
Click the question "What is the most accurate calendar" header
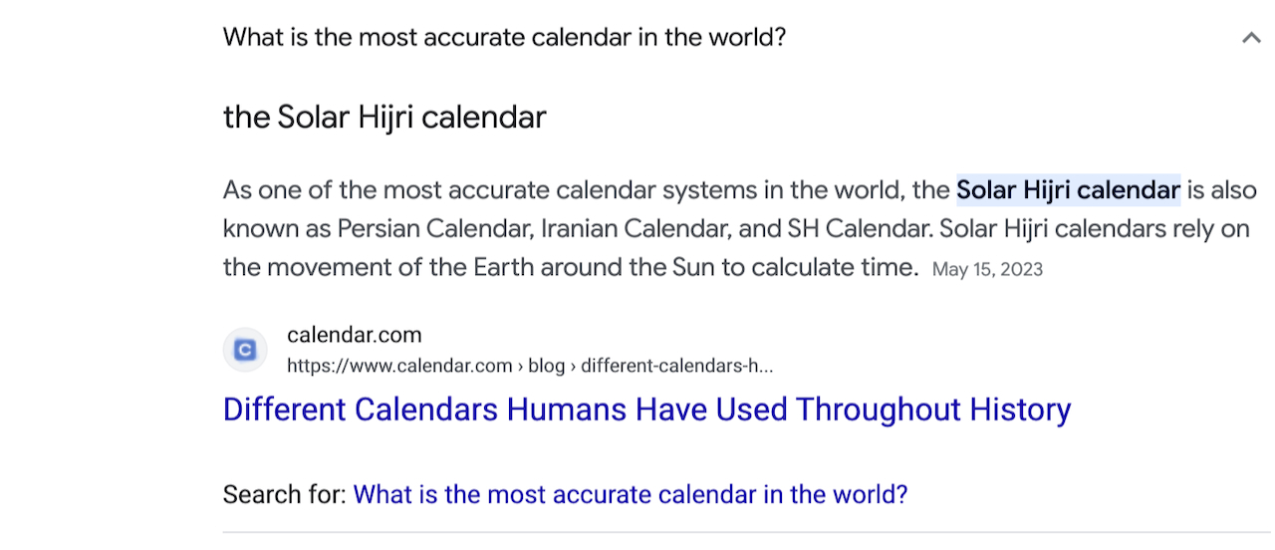pos(504,38)
